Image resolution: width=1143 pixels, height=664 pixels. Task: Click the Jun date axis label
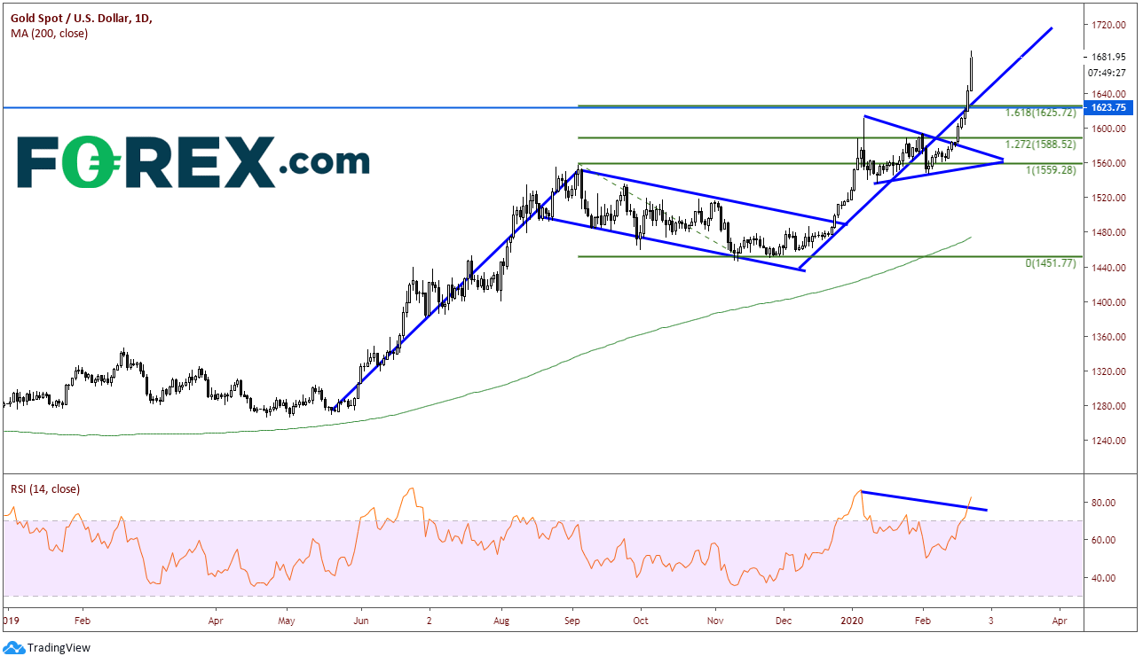359,620
